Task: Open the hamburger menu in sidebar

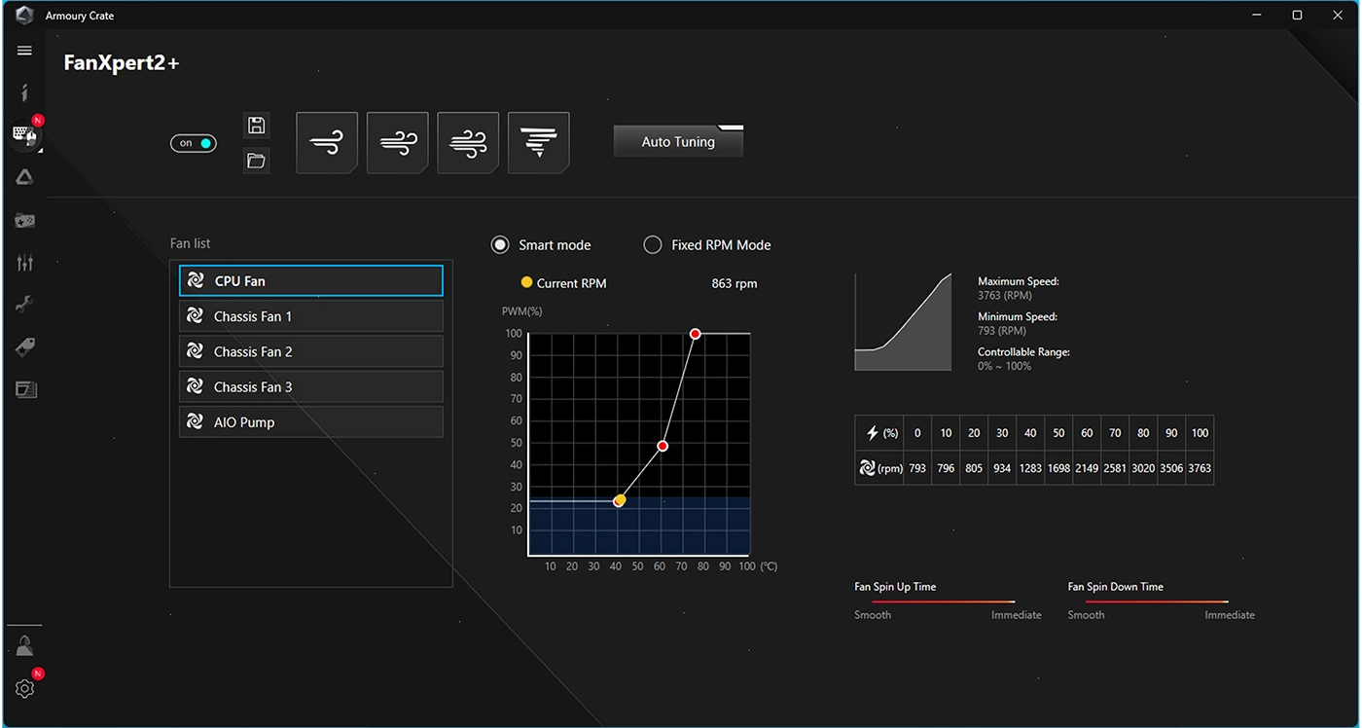Action: point(24,51)
